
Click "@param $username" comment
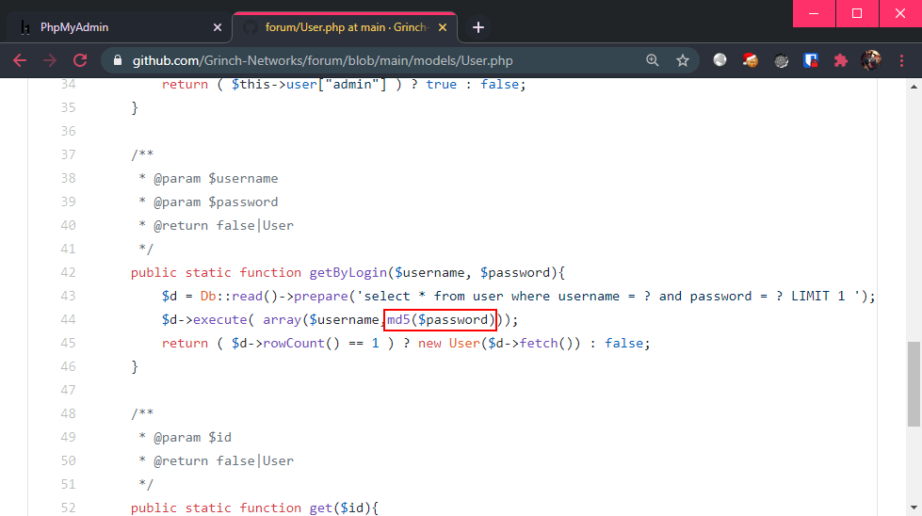[216, 179]
